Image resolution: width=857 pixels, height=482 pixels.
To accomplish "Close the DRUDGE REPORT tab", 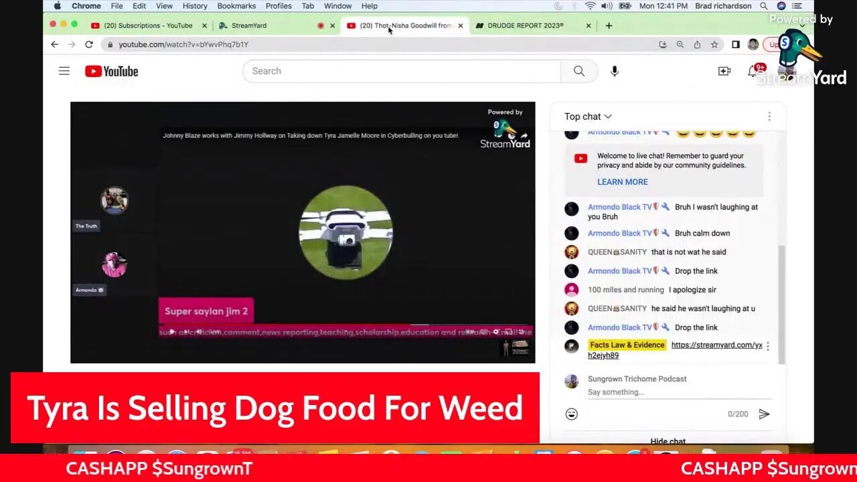I will tap(589, 25).
